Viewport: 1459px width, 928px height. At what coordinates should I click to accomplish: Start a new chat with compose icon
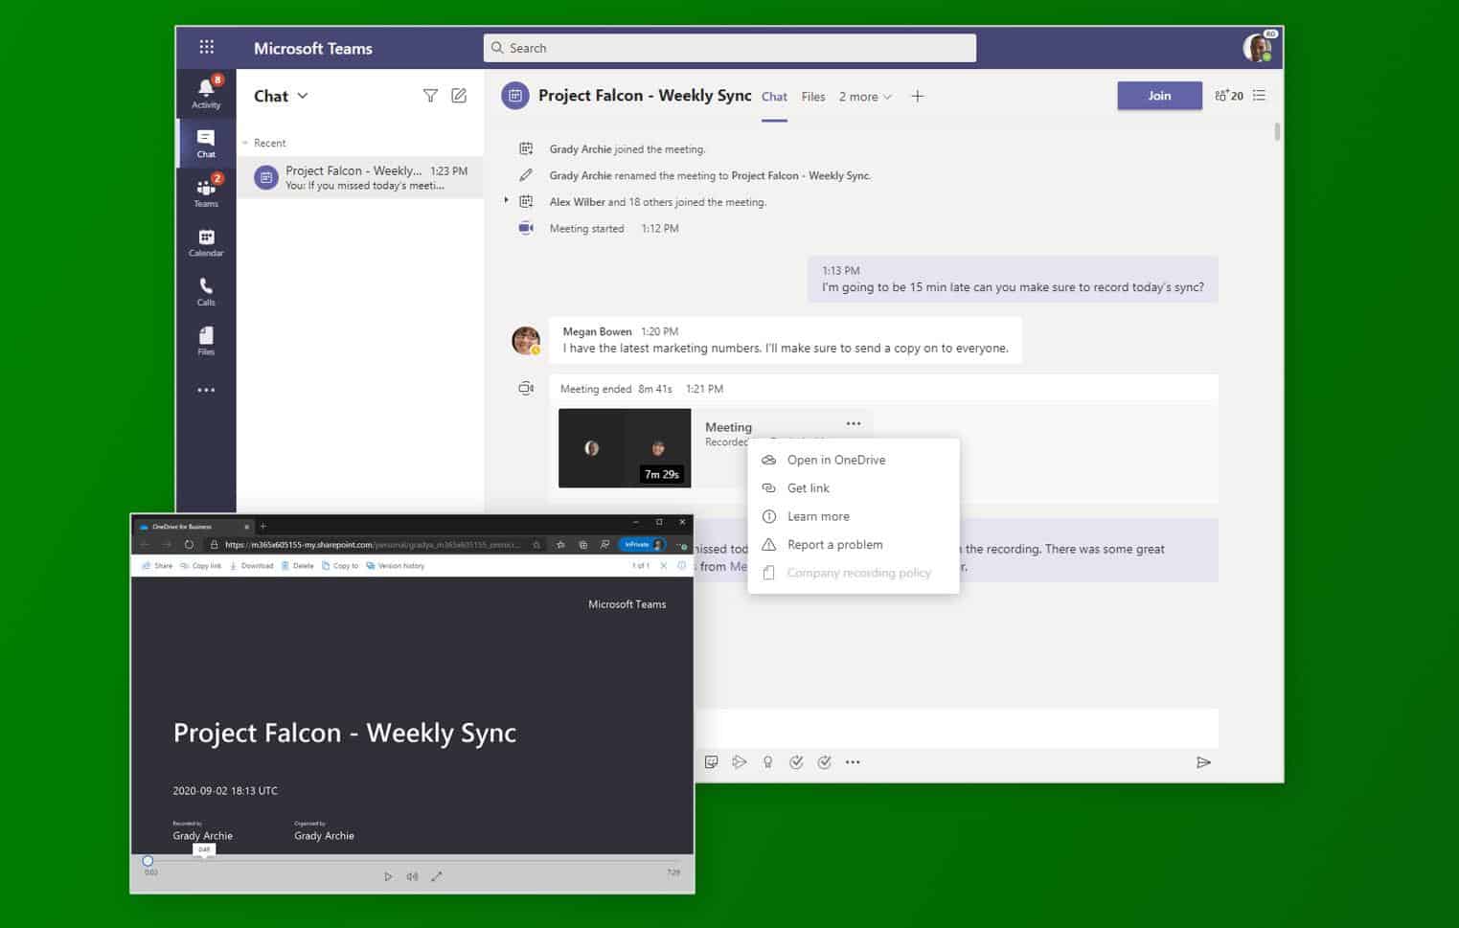(x=459, y=96)
